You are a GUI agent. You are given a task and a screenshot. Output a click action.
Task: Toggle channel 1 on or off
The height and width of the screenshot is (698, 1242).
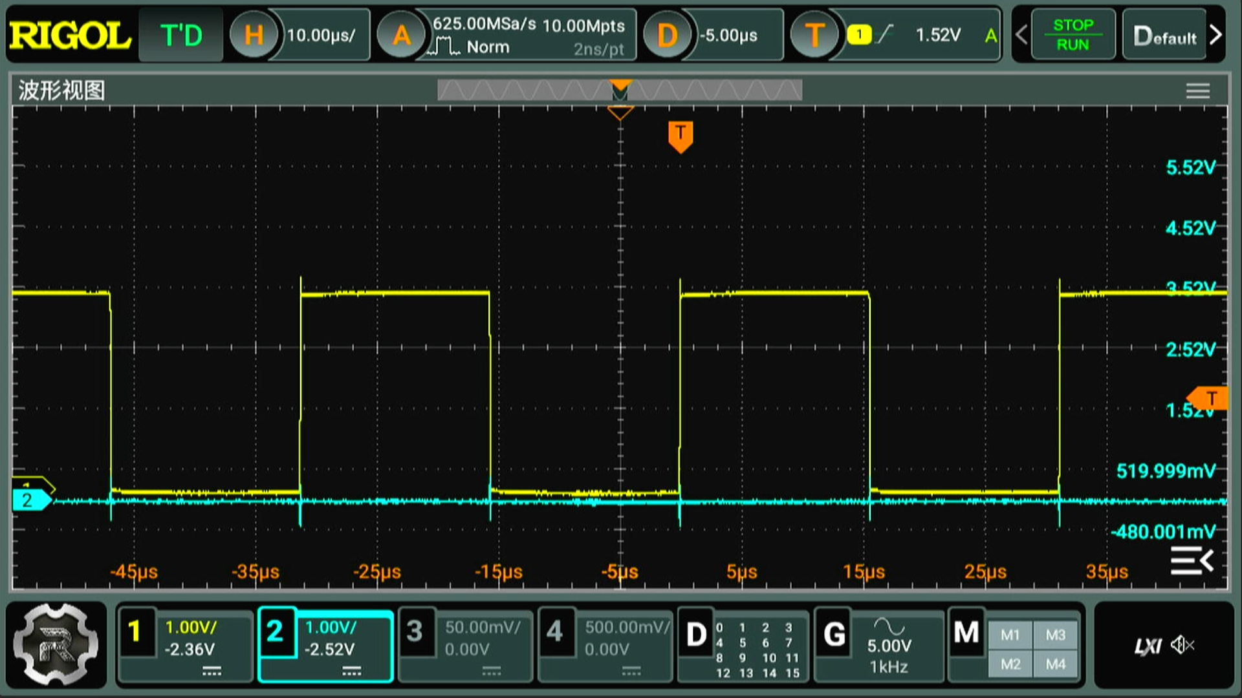point(135,632)
